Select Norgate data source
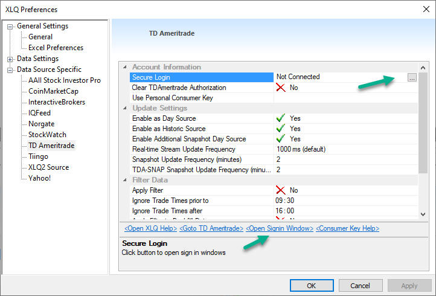Viewport: 436px width, 296px height. (41, 123)
